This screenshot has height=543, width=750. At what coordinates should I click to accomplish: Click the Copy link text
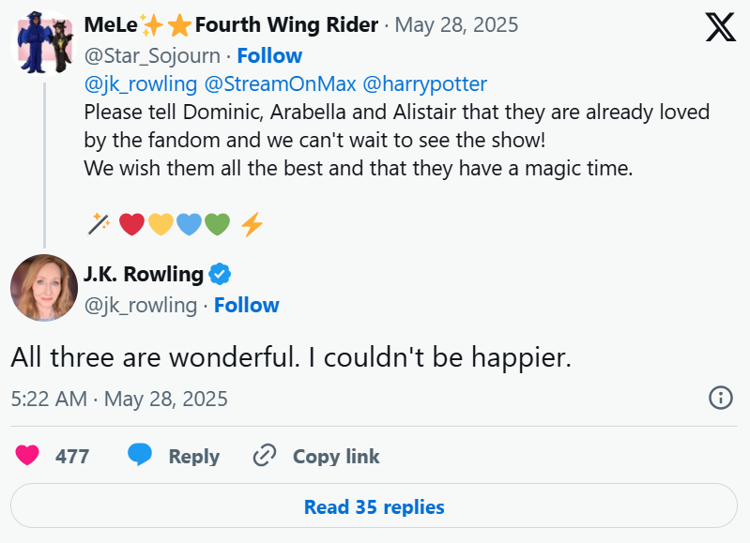[x=336, y=457]
